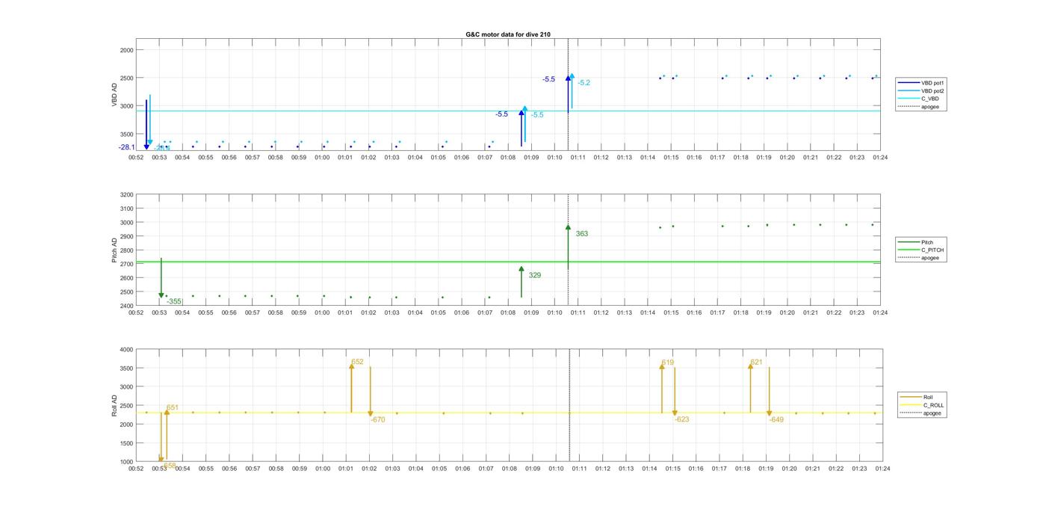Click the green '329' value label

click(x=534, y=276)
